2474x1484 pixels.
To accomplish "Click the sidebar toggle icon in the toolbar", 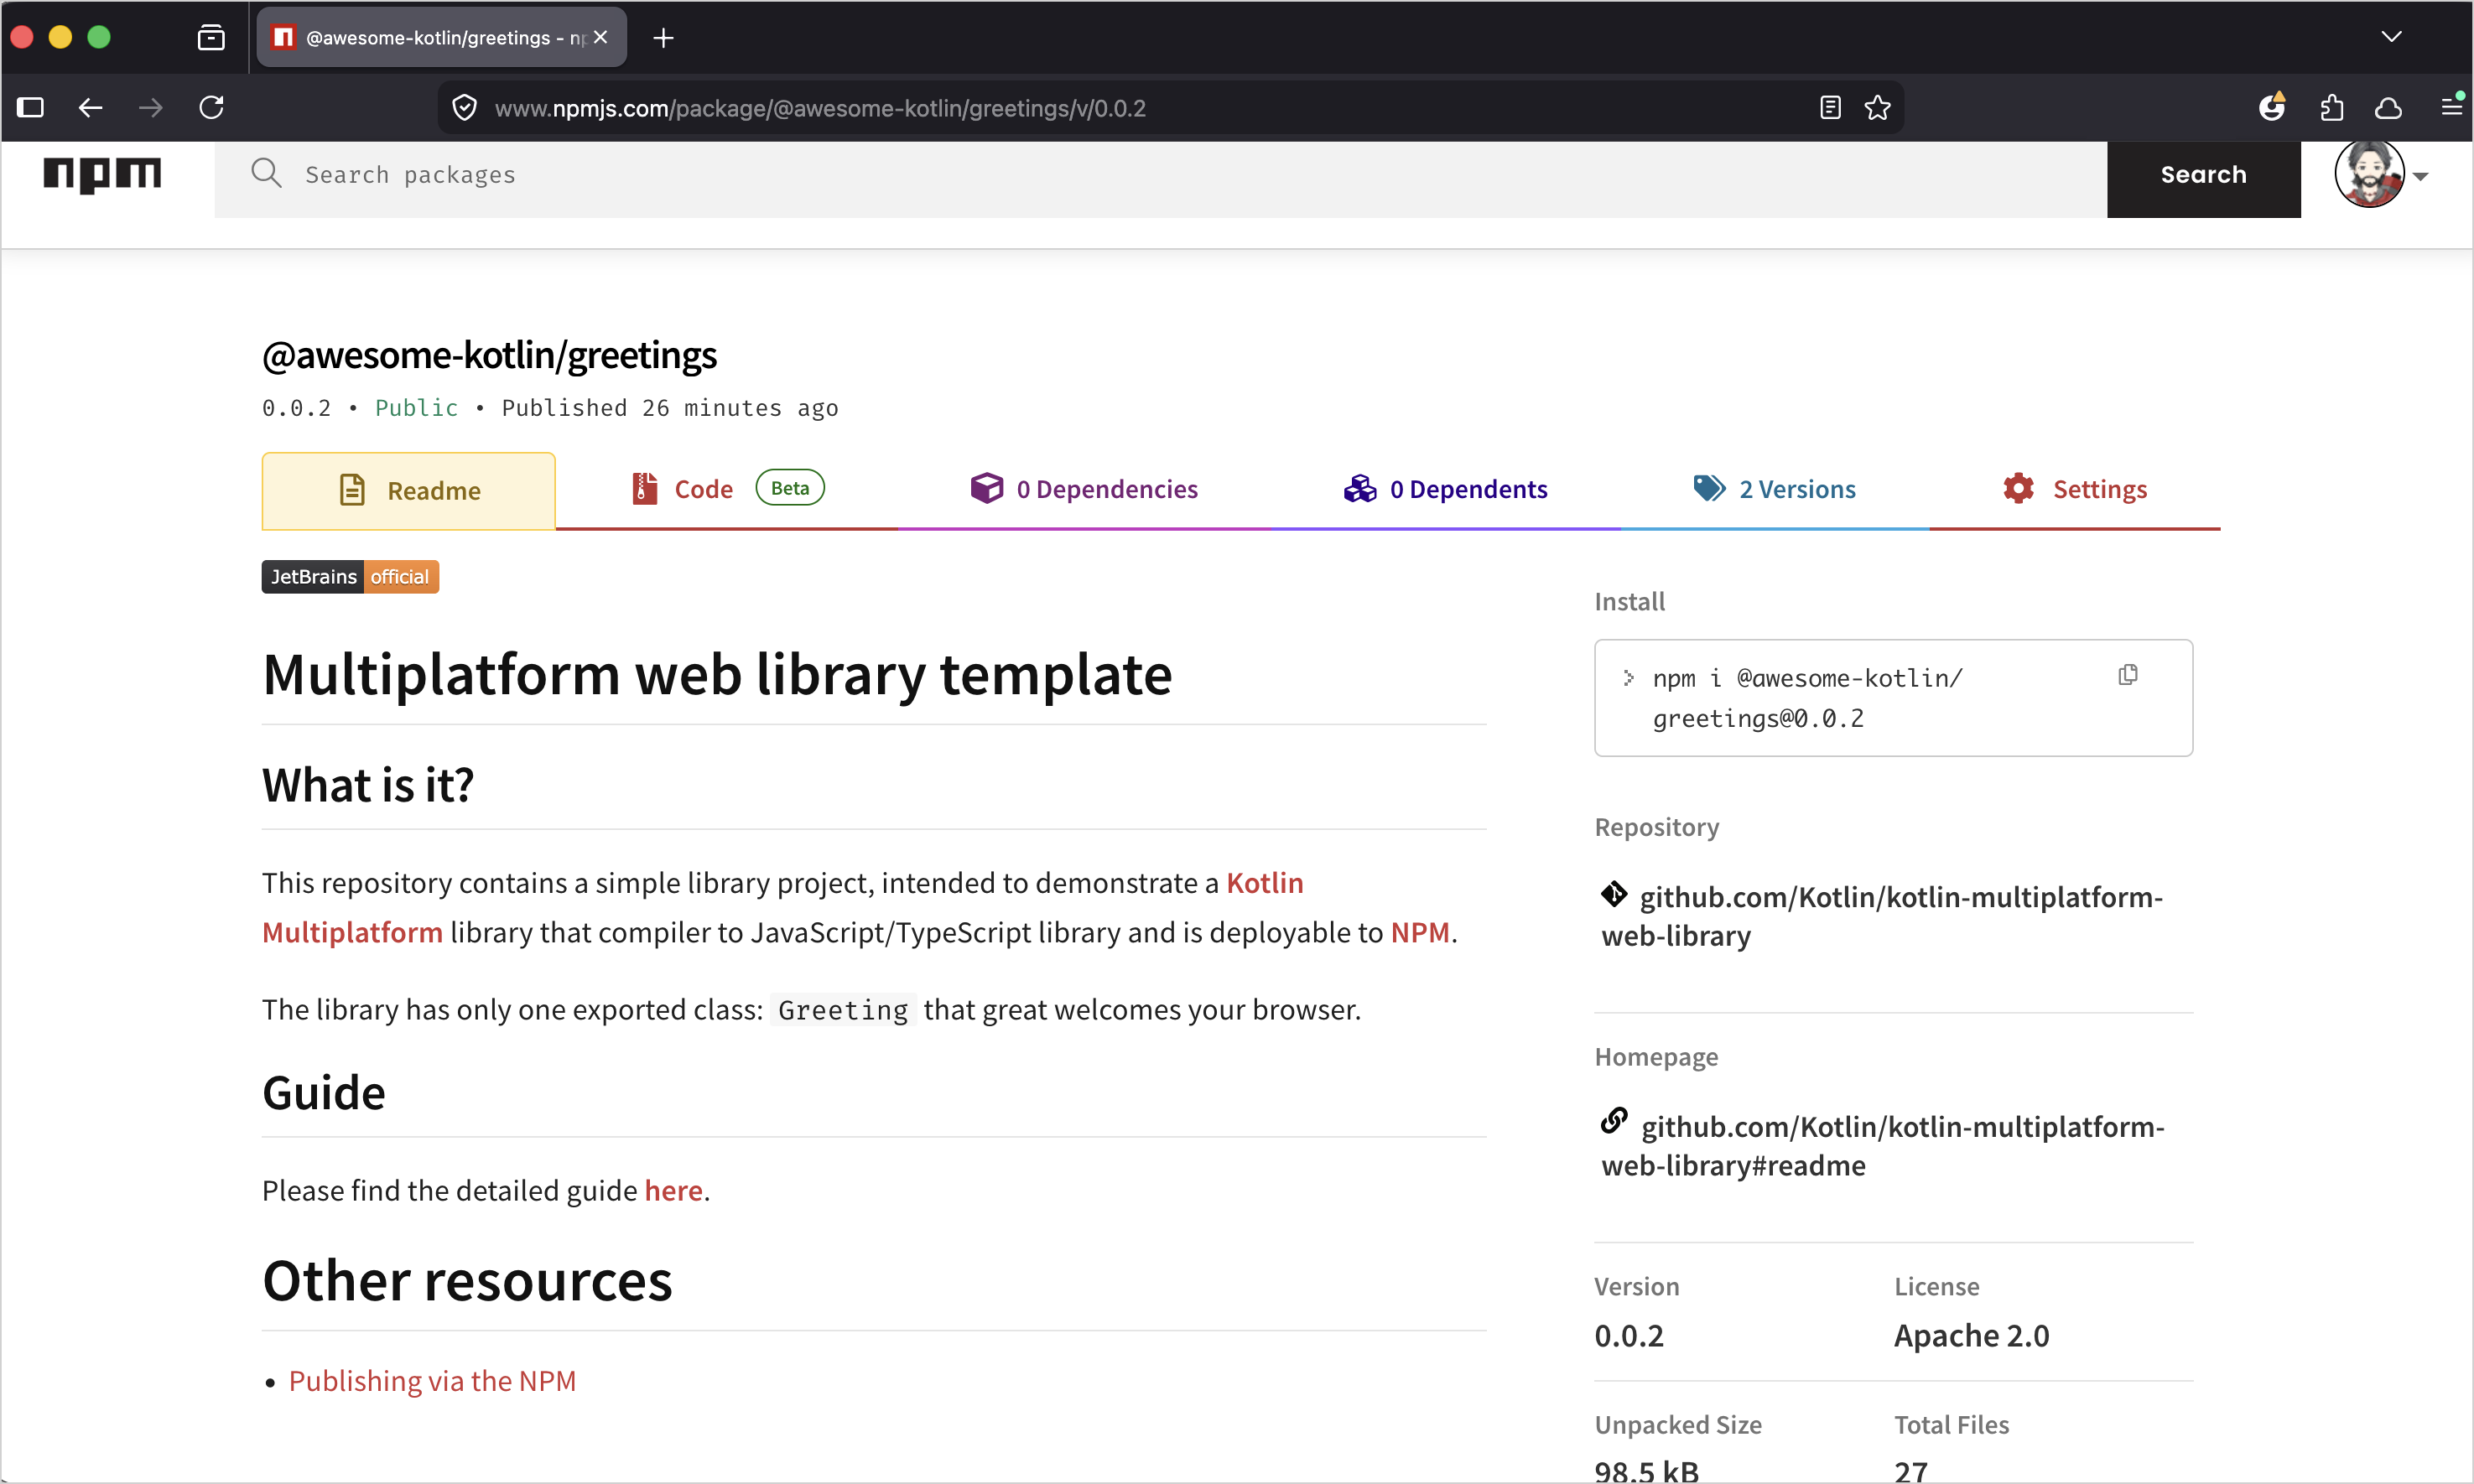I will [x=31, y=107].
